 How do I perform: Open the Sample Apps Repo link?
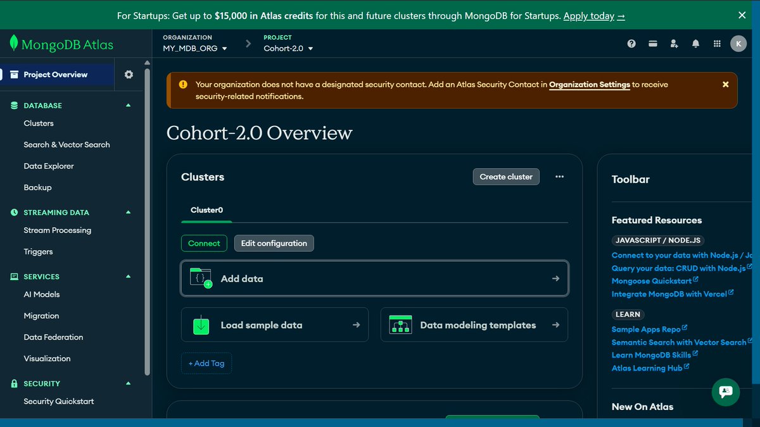coord(649,330)
